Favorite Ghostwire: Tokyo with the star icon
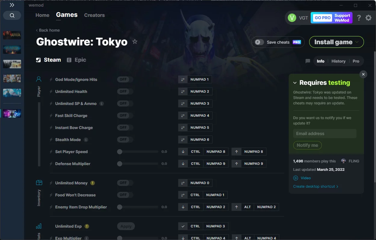The height and width of the screenshot is (240, 376). [135, 42]
